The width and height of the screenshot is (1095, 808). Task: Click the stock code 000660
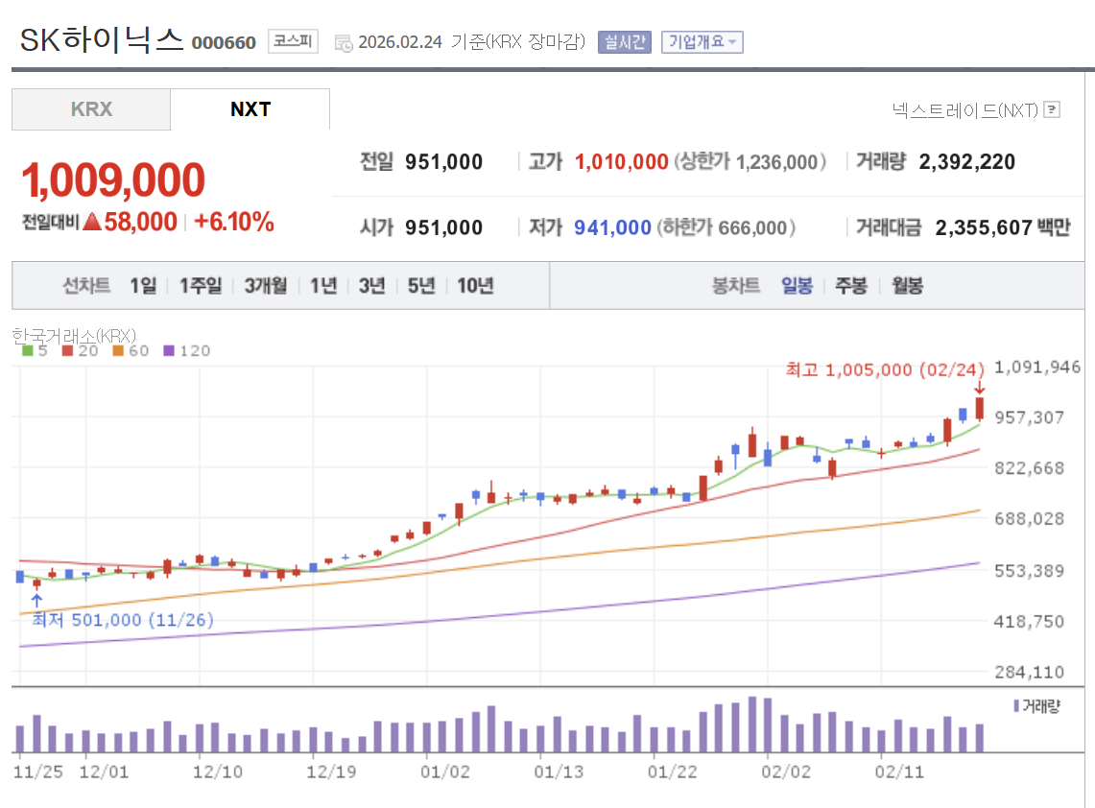pos(224,42)
